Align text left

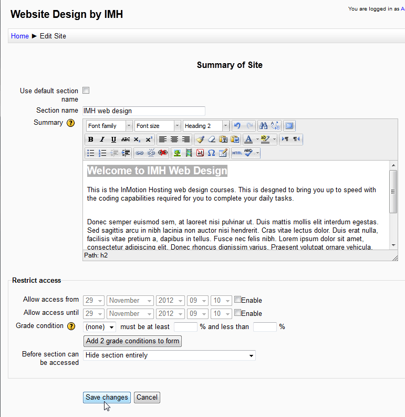(162, 140)
